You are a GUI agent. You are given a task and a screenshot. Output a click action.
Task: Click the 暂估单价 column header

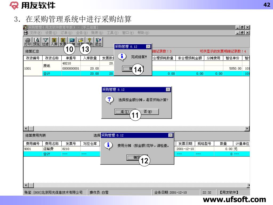pos(232,58)
